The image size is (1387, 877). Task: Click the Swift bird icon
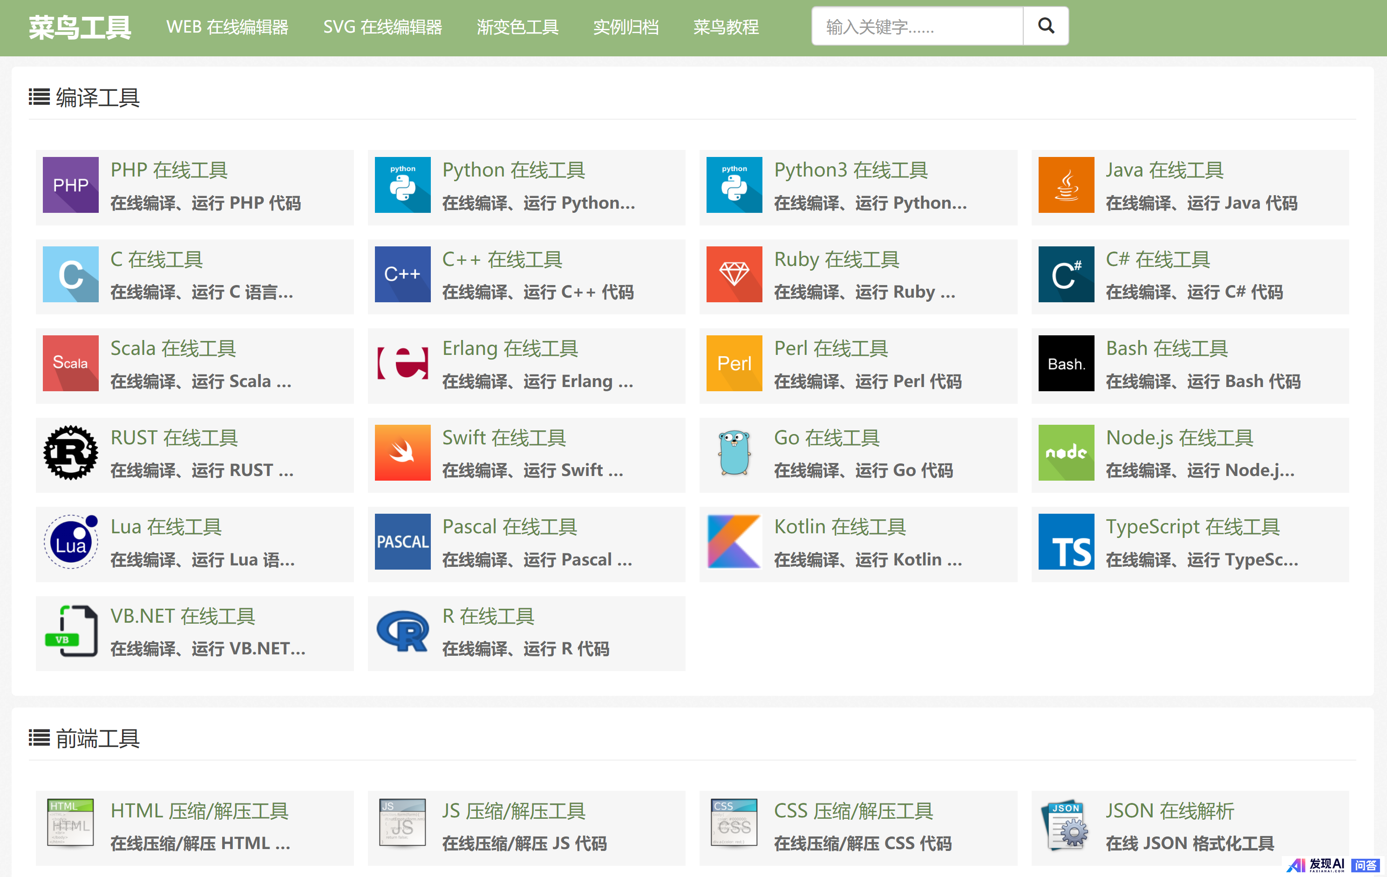[402, 453]
